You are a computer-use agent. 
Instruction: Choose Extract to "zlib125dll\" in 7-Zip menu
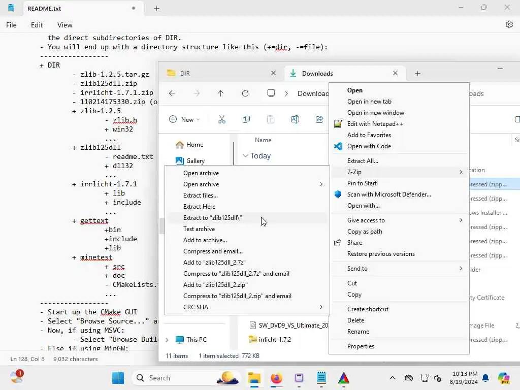point(247,218)
